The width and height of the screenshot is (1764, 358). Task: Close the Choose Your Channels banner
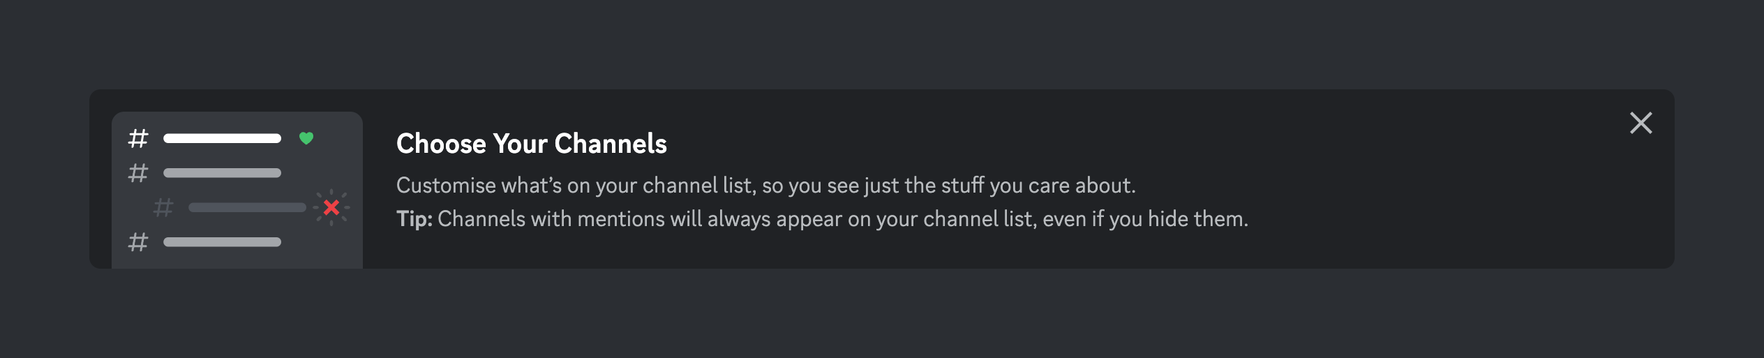pyautogui.click(x=1640, y=123)
